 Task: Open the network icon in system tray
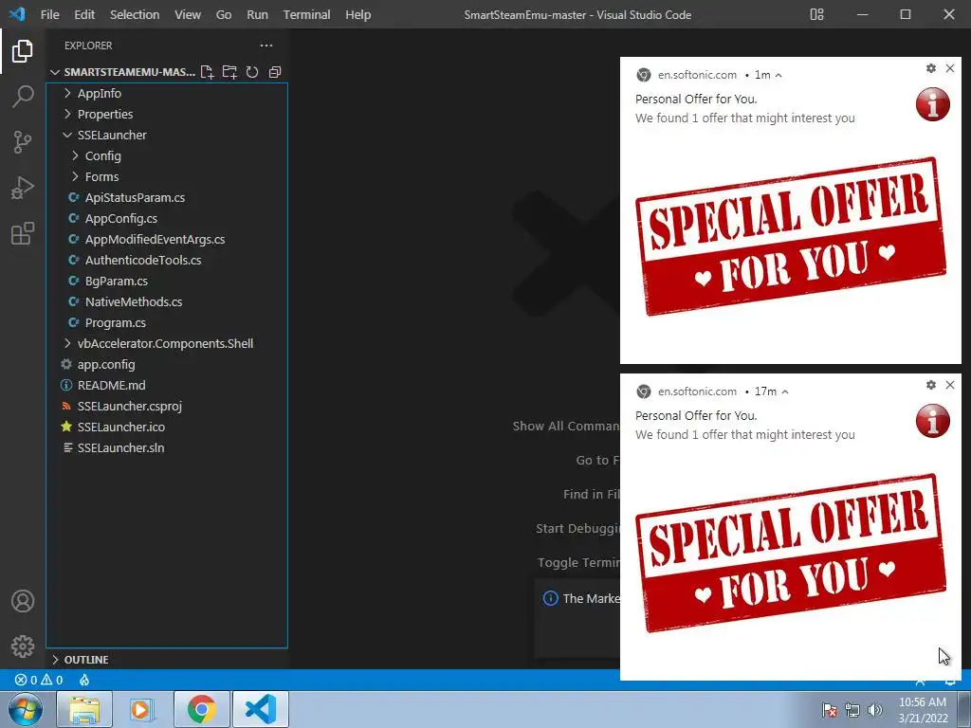852,710
